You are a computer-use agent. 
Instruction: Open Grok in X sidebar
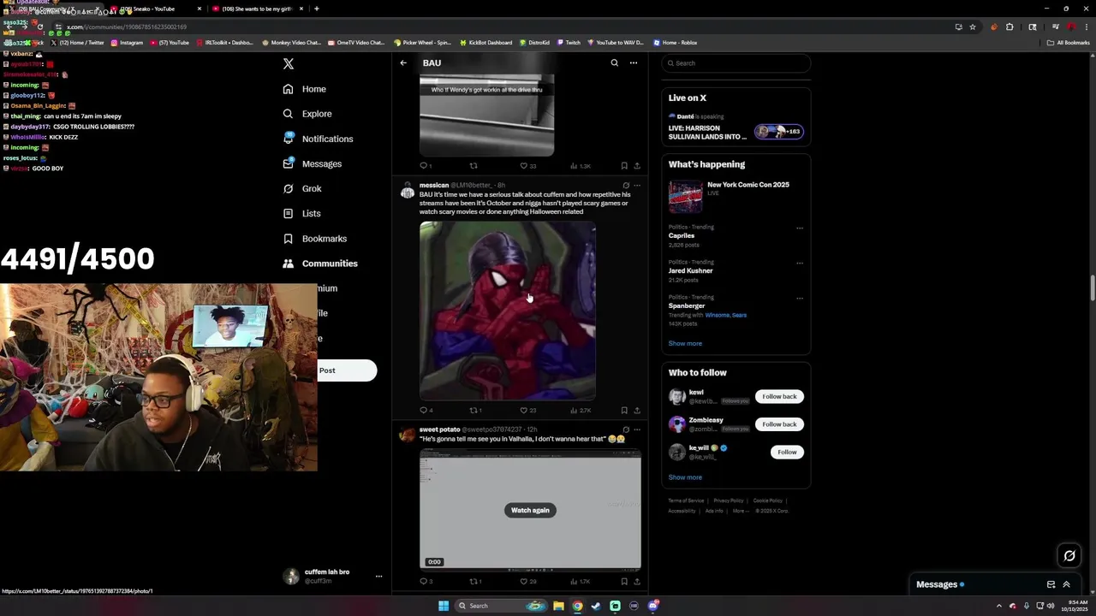pyautogui.click(x=302, y=188)
